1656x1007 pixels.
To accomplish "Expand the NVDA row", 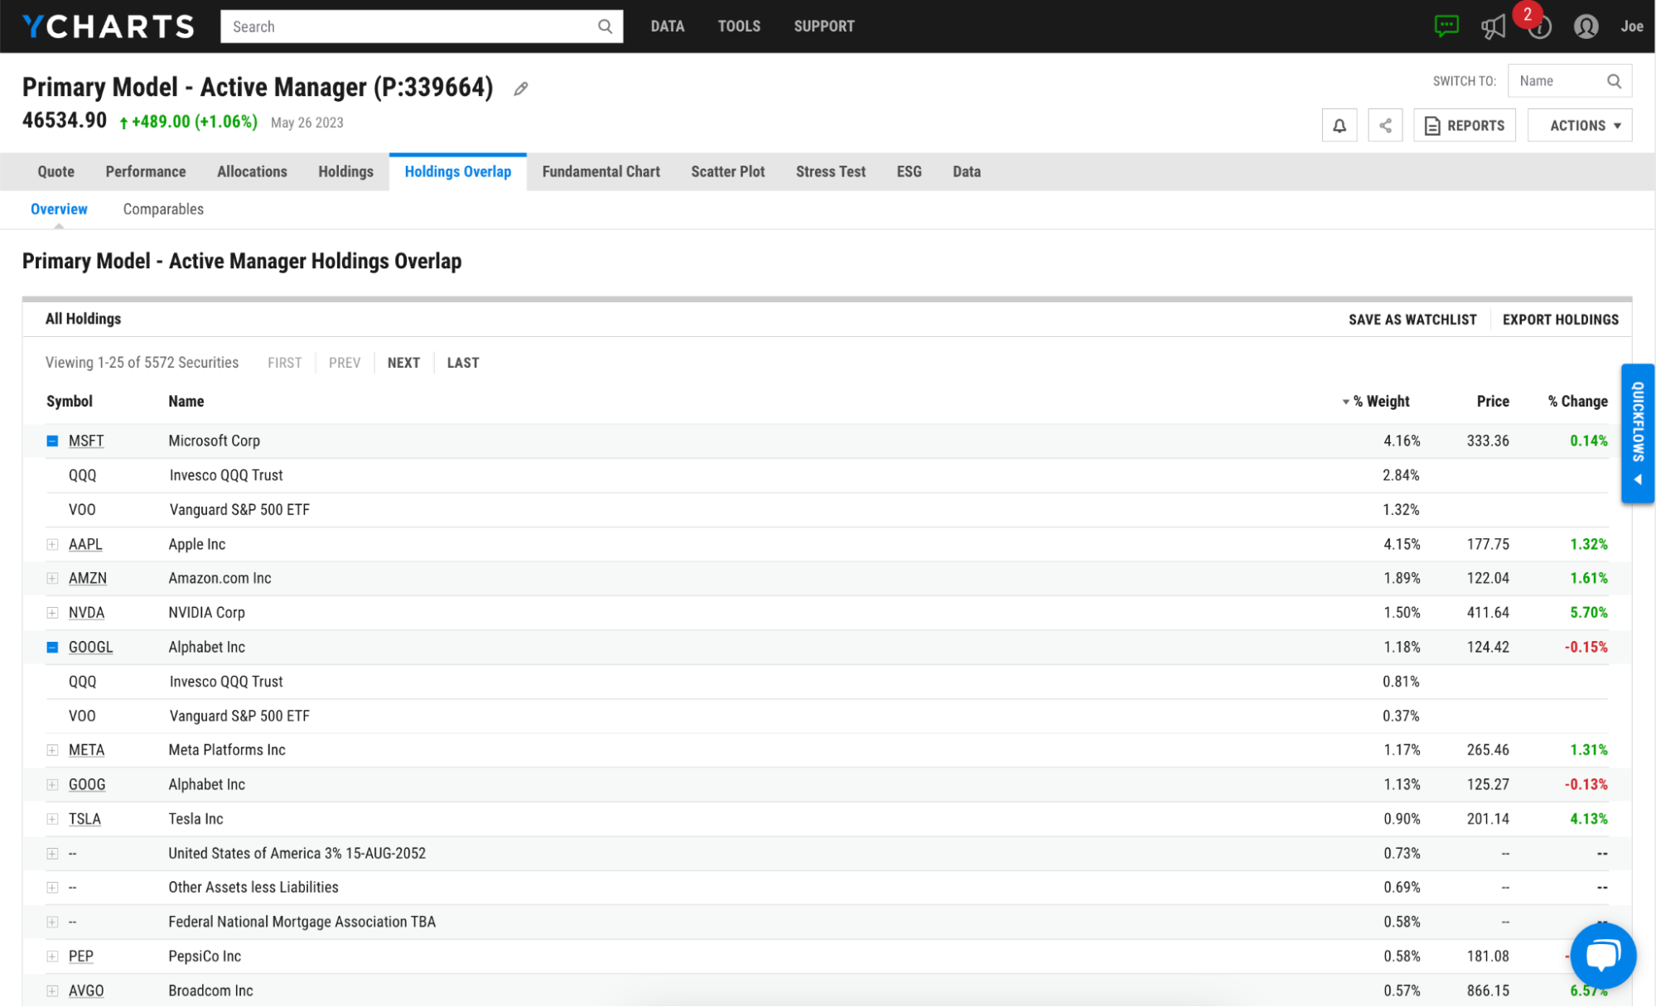I will 52,614.
